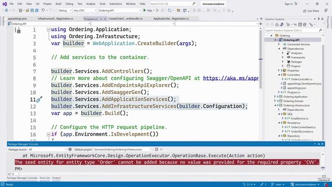Select Ordering.Domain project in tree
332x187 pixels.
[293, 101]
